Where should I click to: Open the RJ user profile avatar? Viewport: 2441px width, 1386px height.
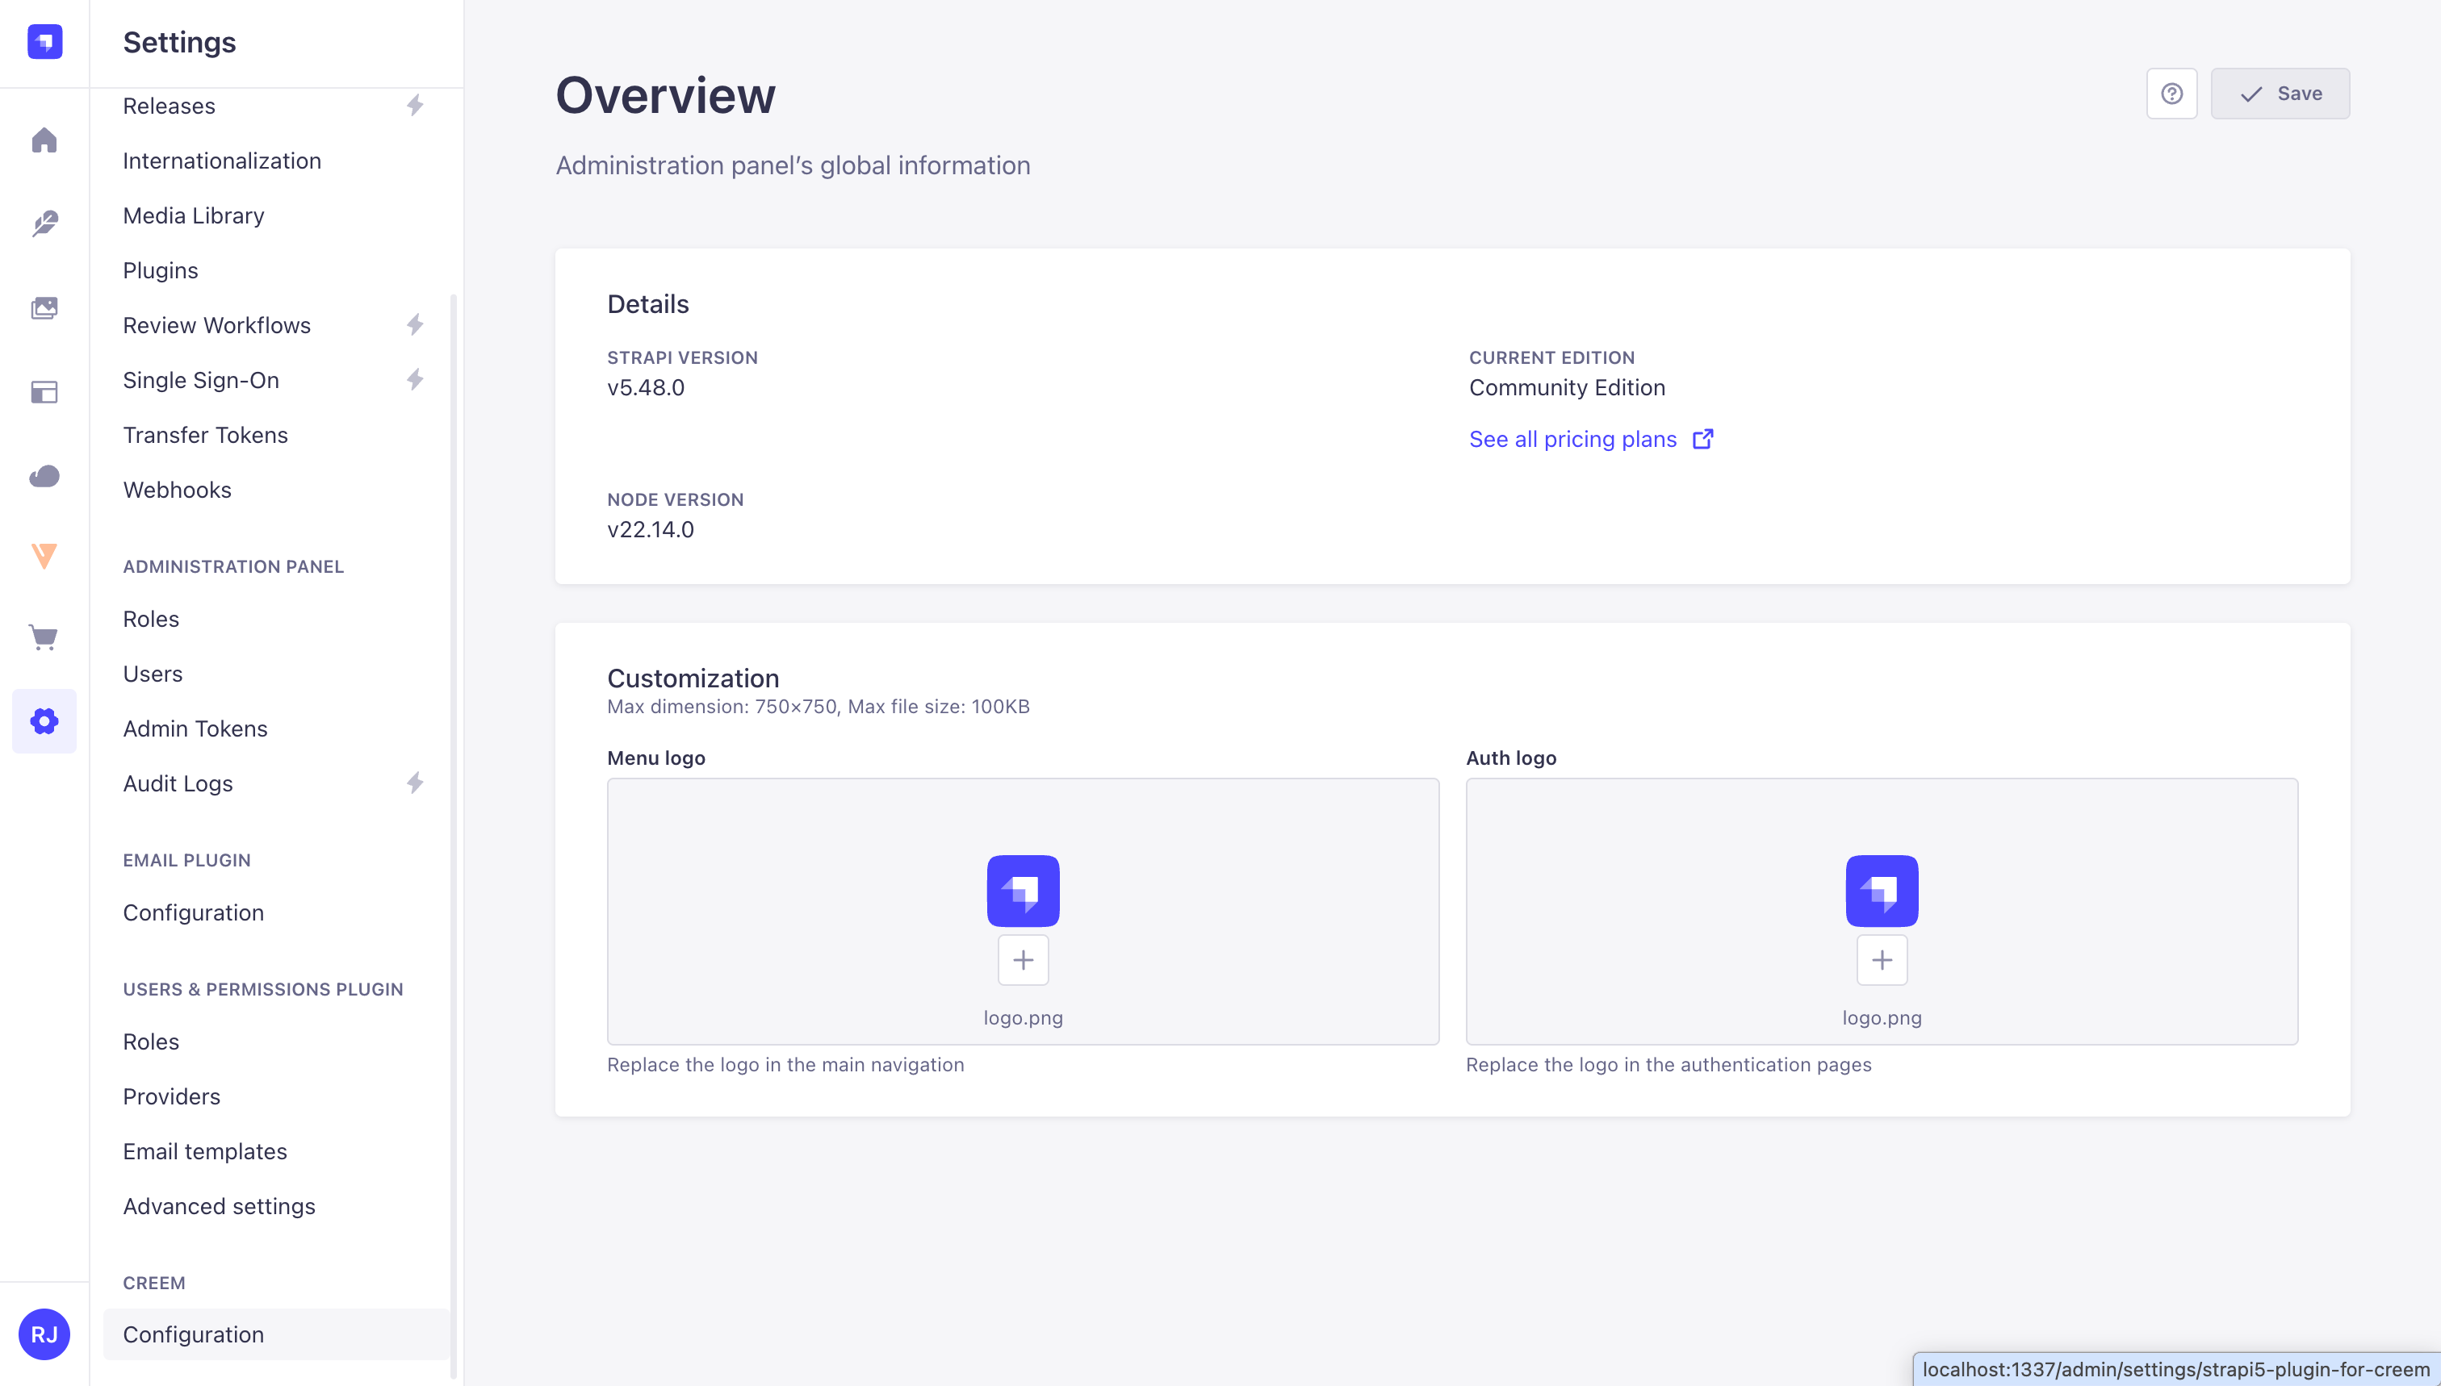(x=44, y=1334)
